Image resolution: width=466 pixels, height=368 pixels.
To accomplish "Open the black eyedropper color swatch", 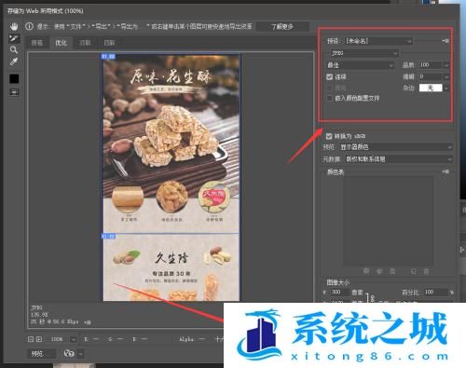I will click(x=14, y=78).
